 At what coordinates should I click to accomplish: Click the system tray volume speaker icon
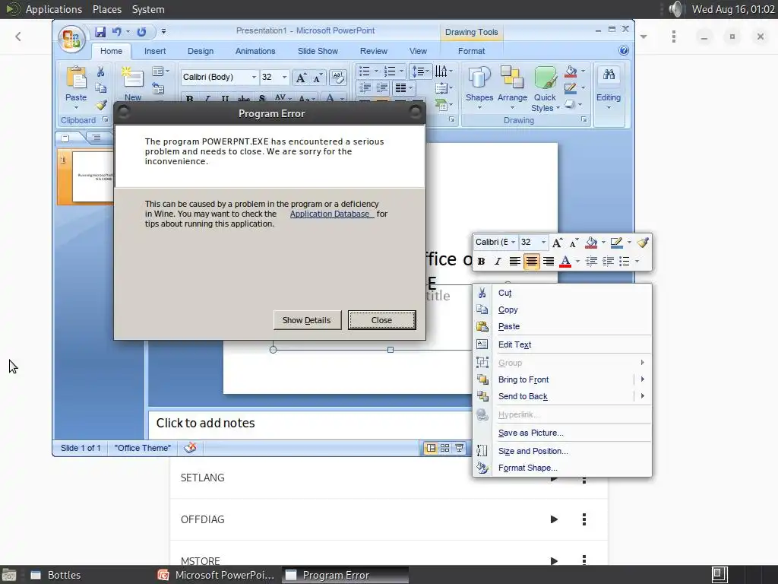point(675,9)
